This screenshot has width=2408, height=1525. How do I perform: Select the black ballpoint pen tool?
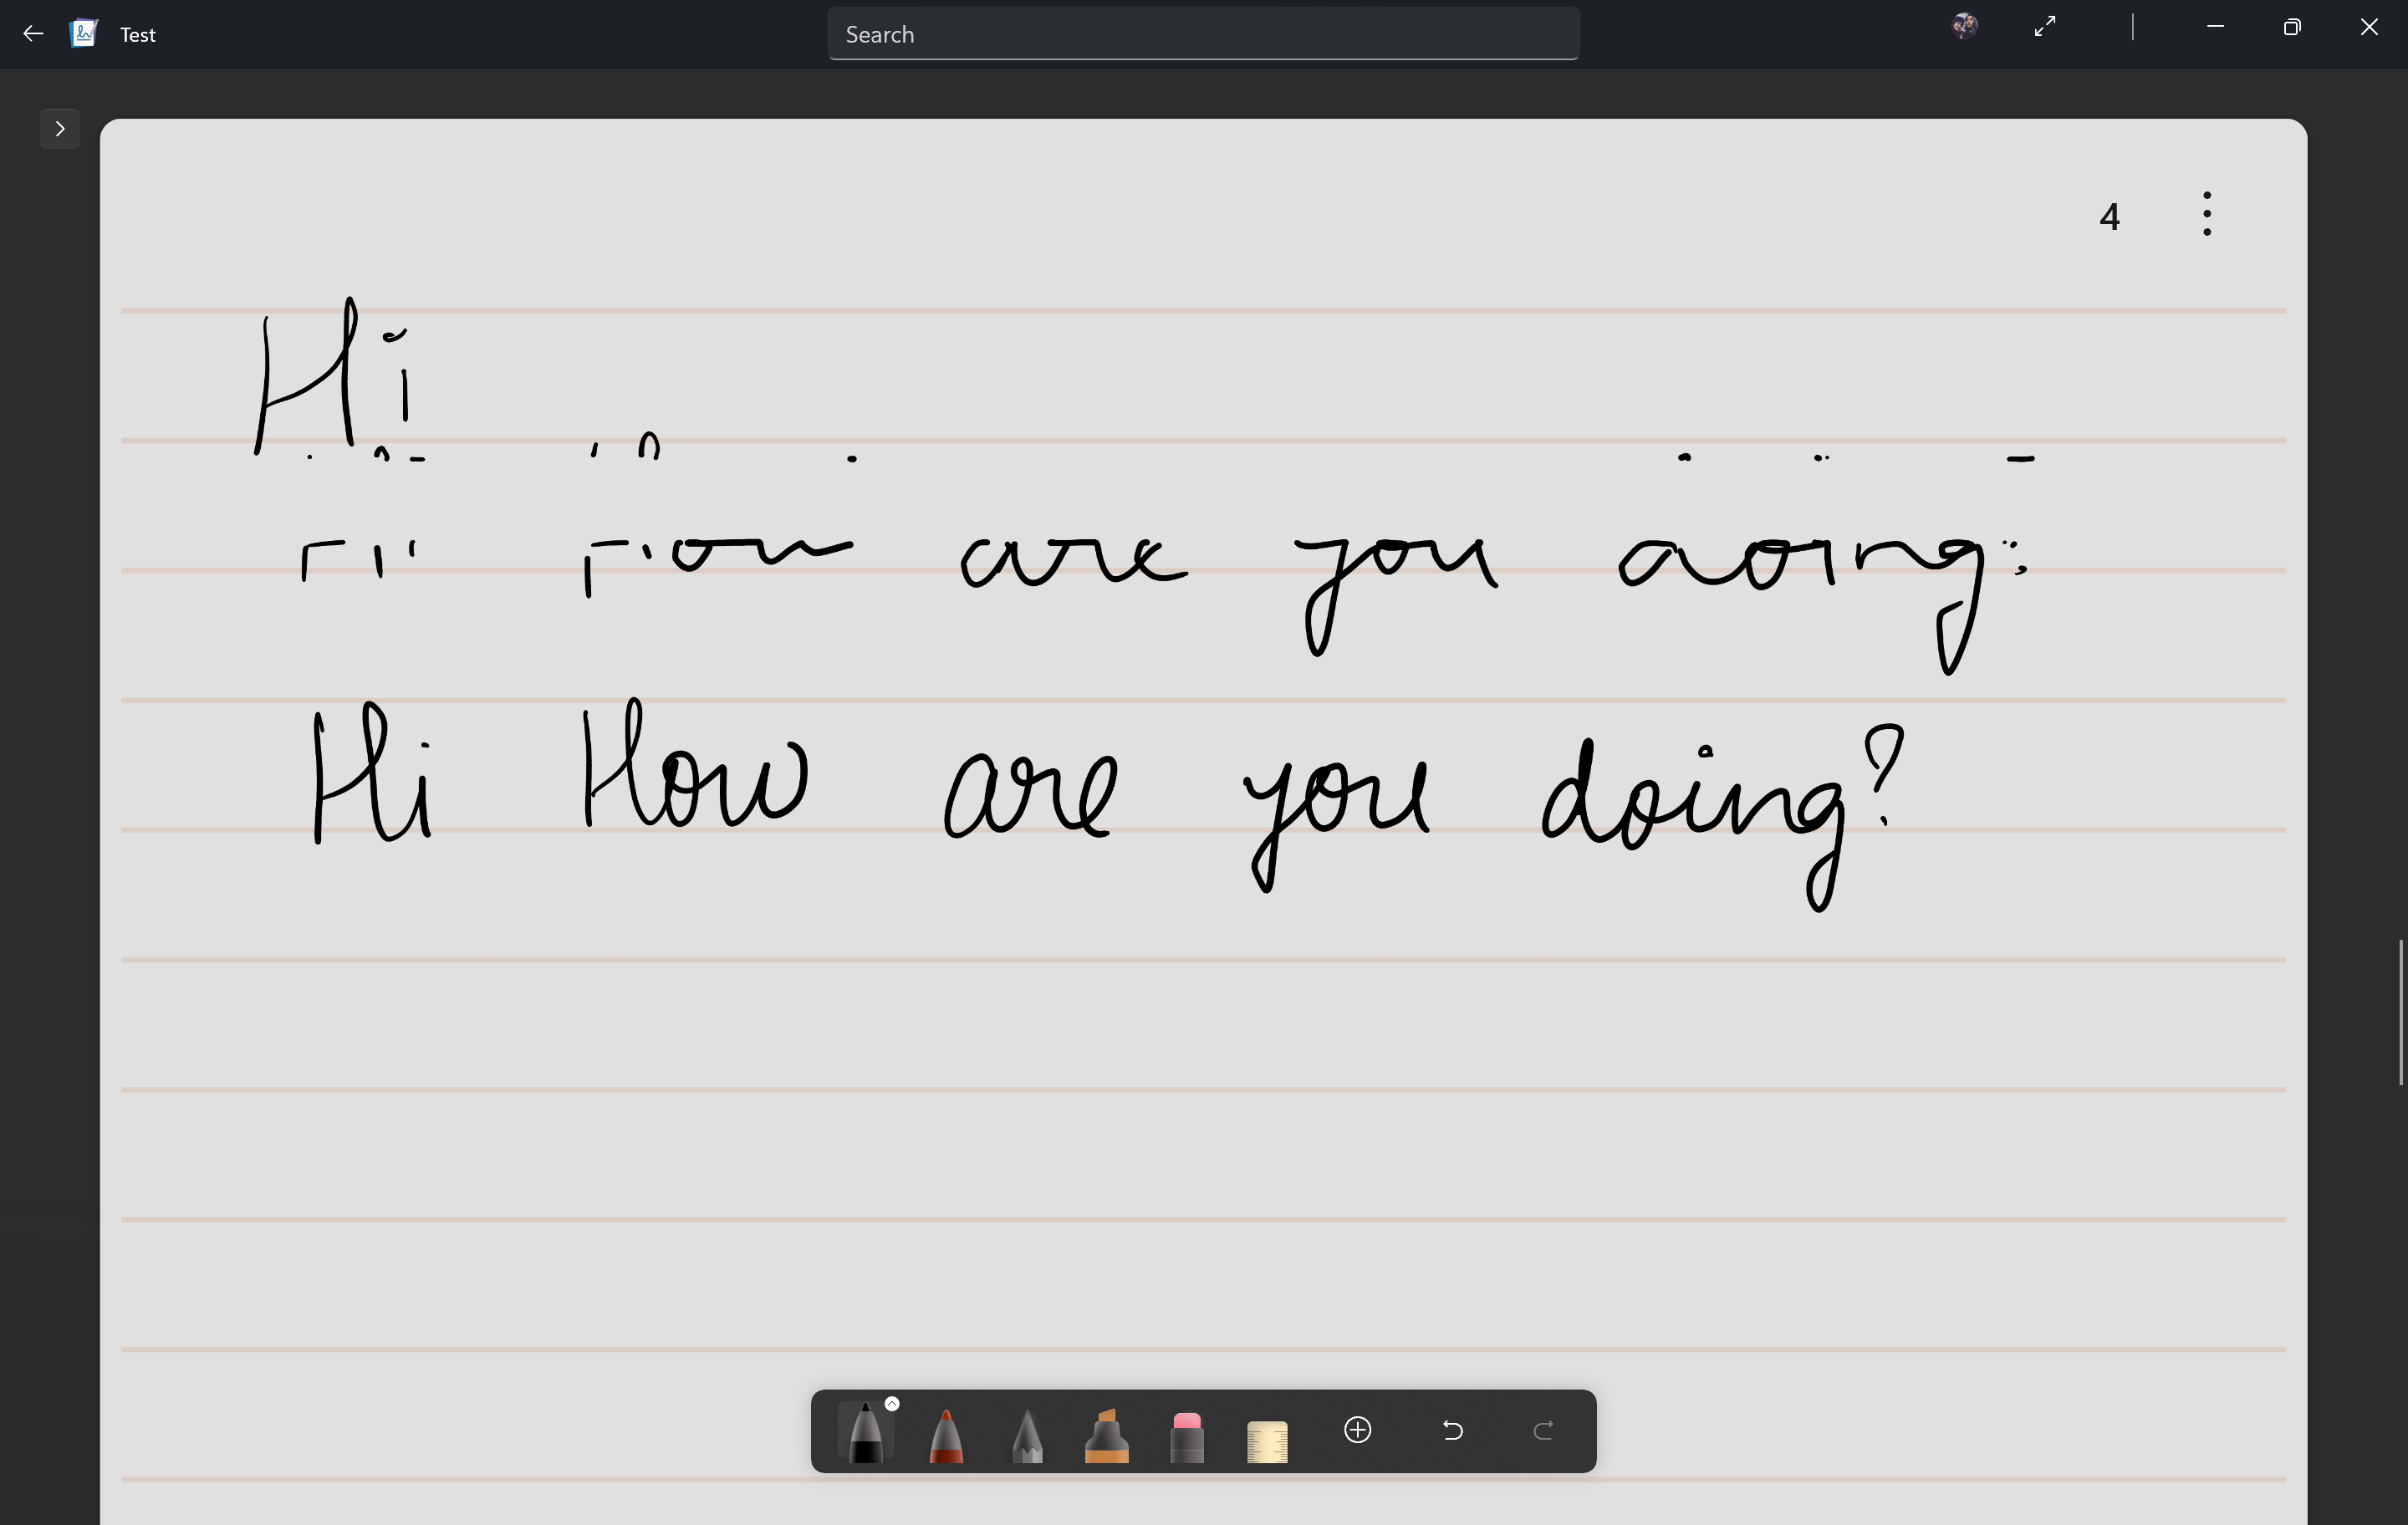tap(865, 1435)
